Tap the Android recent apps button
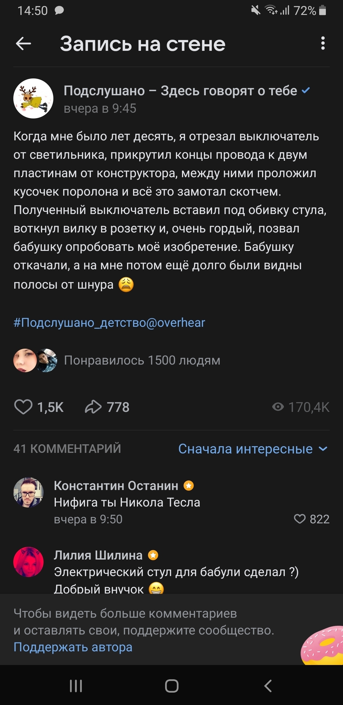 [76, 686]
